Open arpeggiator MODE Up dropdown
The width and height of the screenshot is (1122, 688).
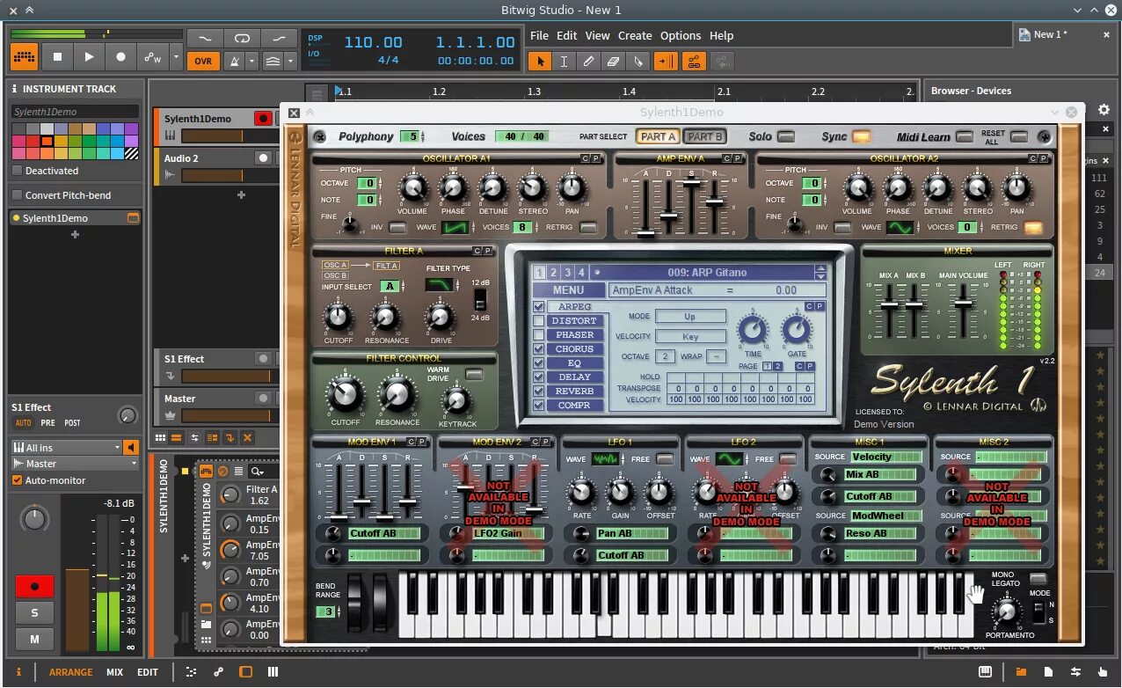690,316
